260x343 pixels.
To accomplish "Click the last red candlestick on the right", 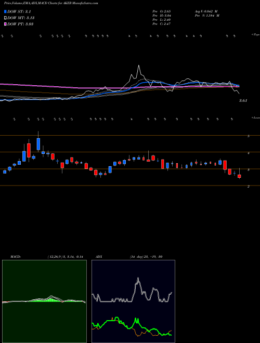I will 239,176.
